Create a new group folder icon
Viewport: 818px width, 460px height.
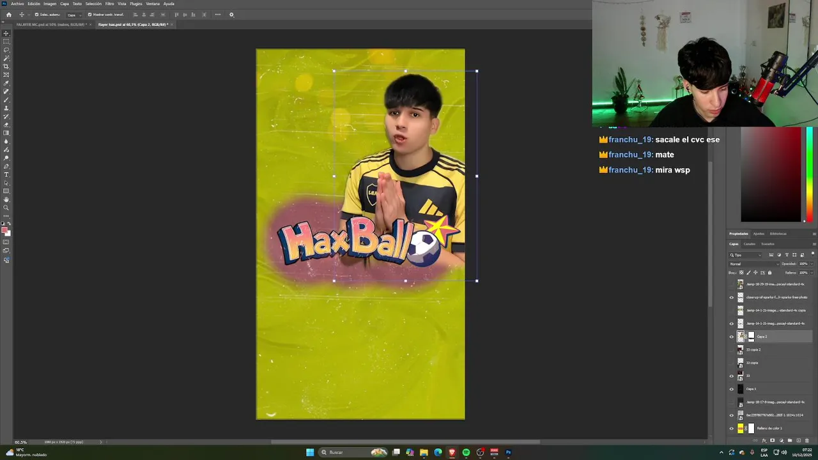coord(790,440)
